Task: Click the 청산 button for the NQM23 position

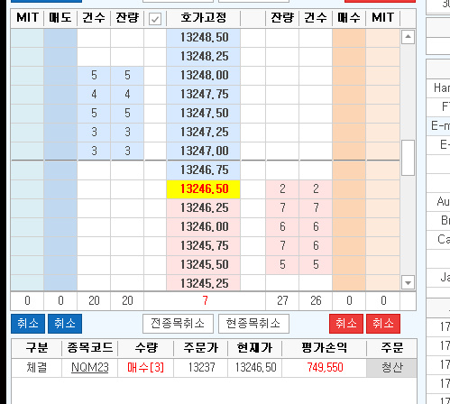Action: tap(391, 368)
